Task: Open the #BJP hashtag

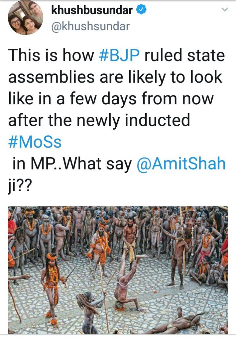Action: pos(121,55)
